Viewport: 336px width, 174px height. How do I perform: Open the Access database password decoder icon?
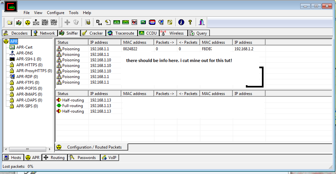click(x=108, y=22)
